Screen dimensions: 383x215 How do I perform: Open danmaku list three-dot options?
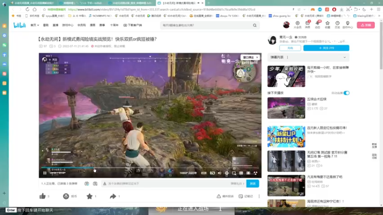pos(288,57)
